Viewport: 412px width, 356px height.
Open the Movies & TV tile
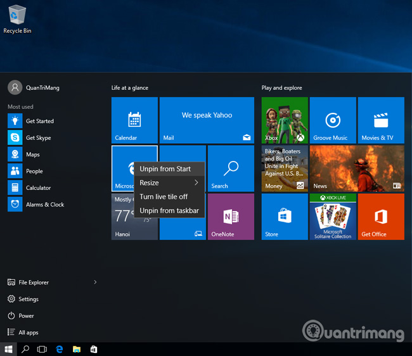tap(381, 120)
